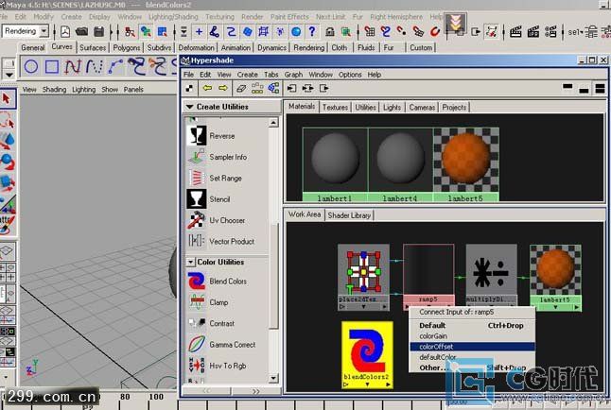Screen dimensions: 611x410
Task: Choose Default in the connect input menu
Action: pos(472,326)
